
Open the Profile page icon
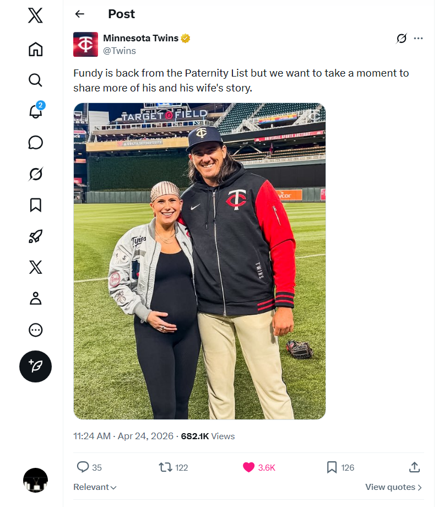coord(35,299)
